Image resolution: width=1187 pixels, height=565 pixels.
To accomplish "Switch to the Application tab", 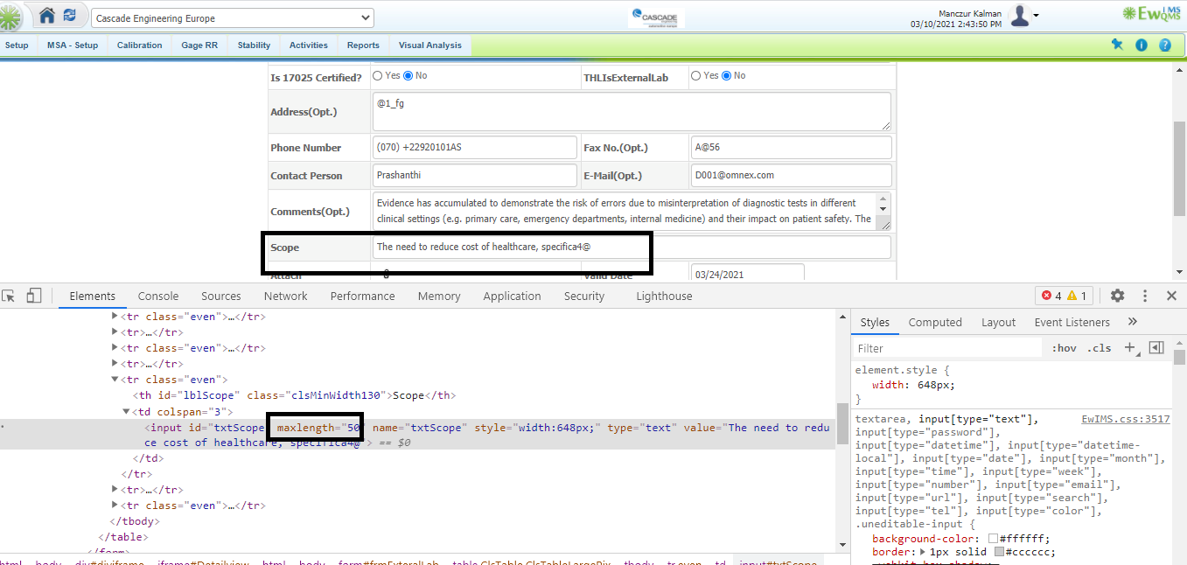I will pos(512,296).
